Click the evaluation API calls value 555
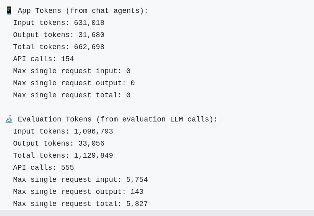 tap(67, 168)
